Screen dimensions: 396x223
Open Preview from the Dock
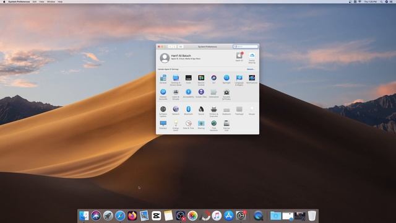tap(144, 216)
